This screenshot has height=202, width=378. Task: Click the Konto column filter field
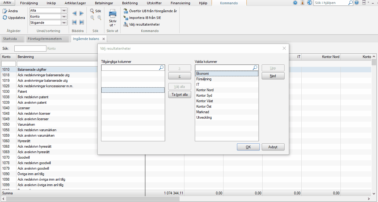coord(9,64)
